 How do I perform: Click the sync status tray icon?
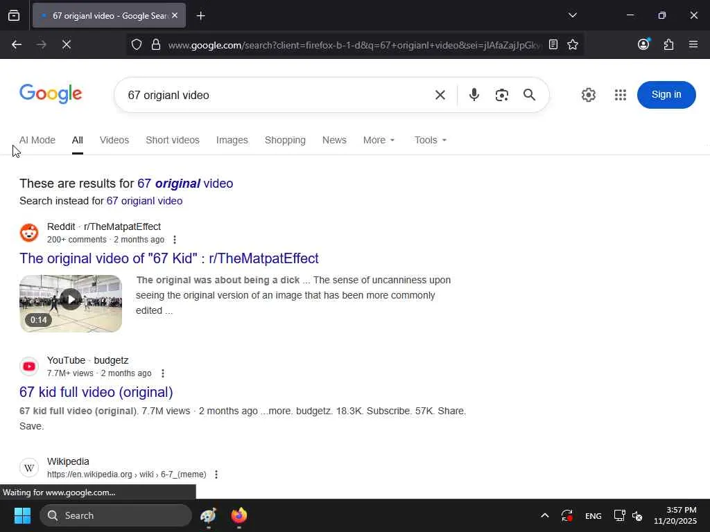567,515
